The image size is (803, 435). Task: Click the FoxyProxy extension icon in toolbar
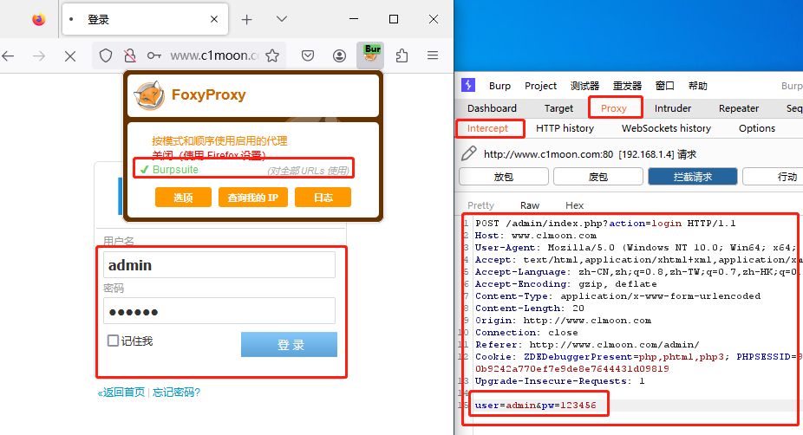pos(370,55)
